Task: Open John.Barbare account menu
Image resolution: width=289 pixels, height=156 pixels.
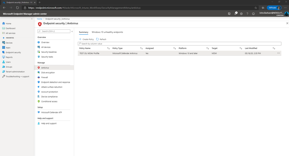Action: [274, 14]
